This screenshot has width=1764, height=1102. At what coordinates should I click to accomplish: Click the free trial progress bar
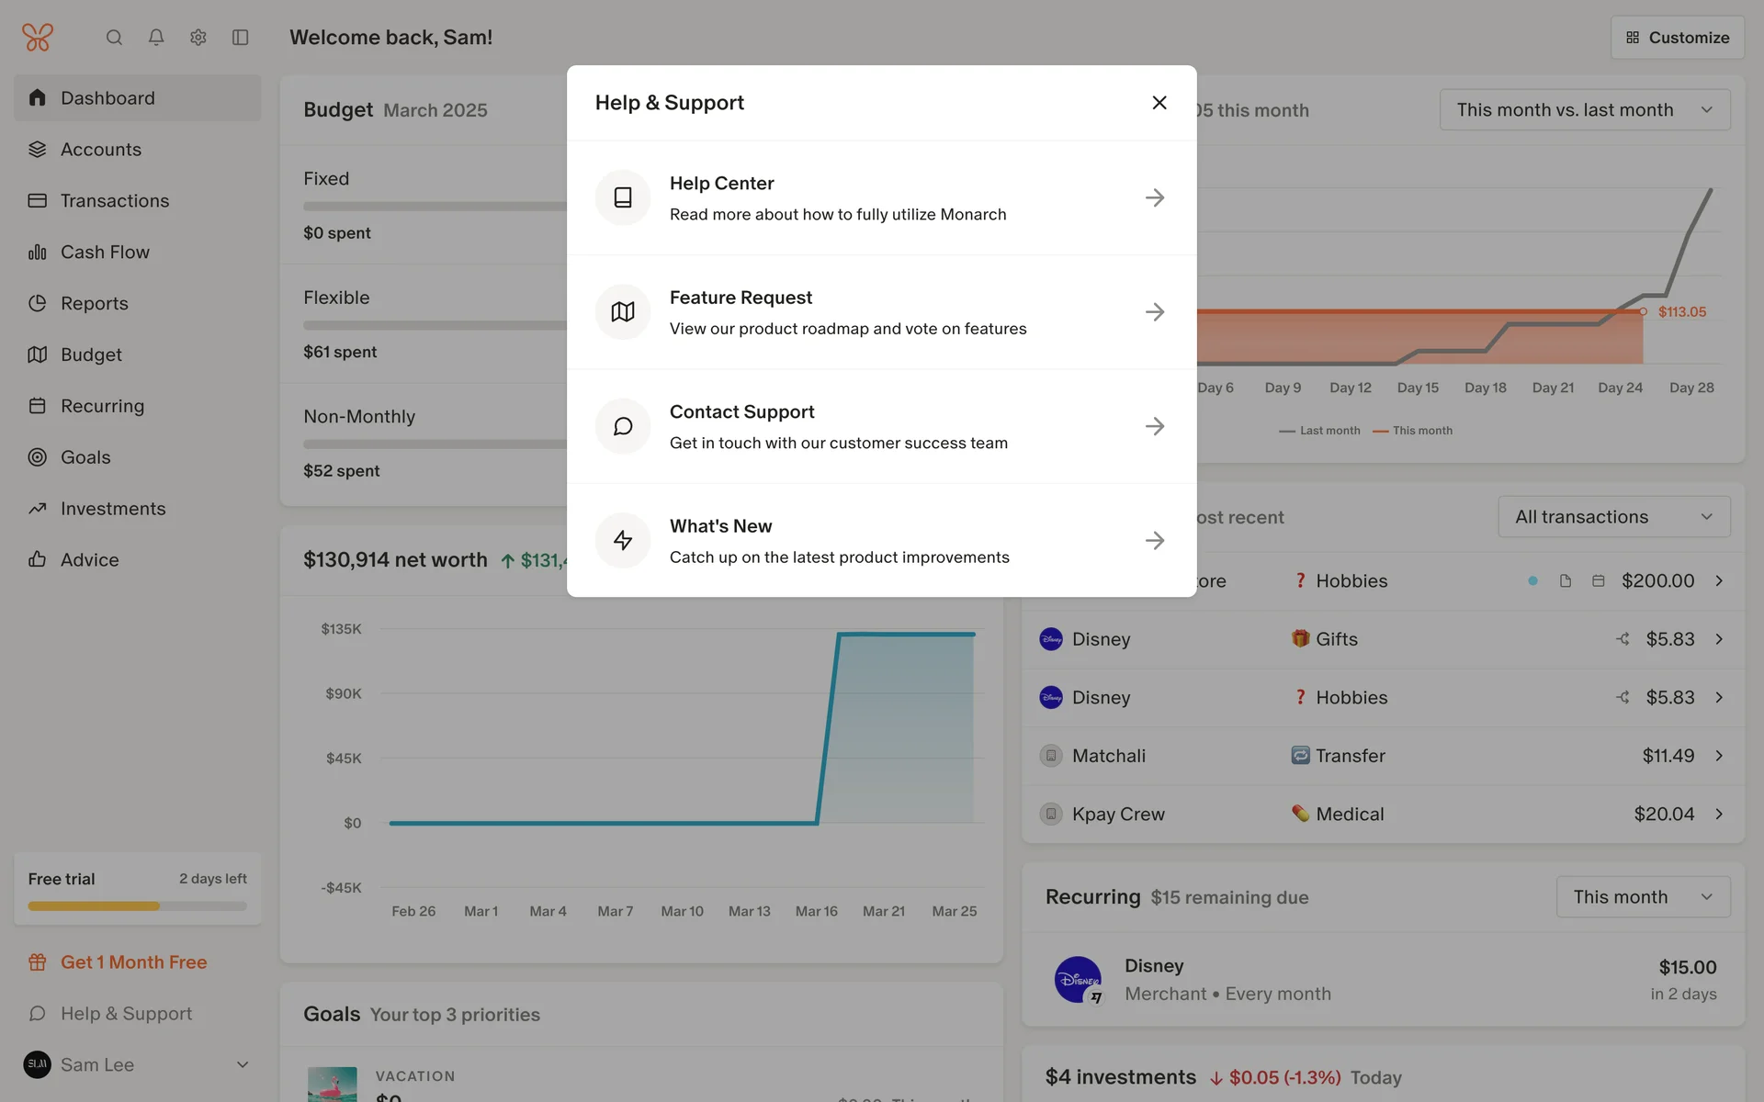point(138,906)
